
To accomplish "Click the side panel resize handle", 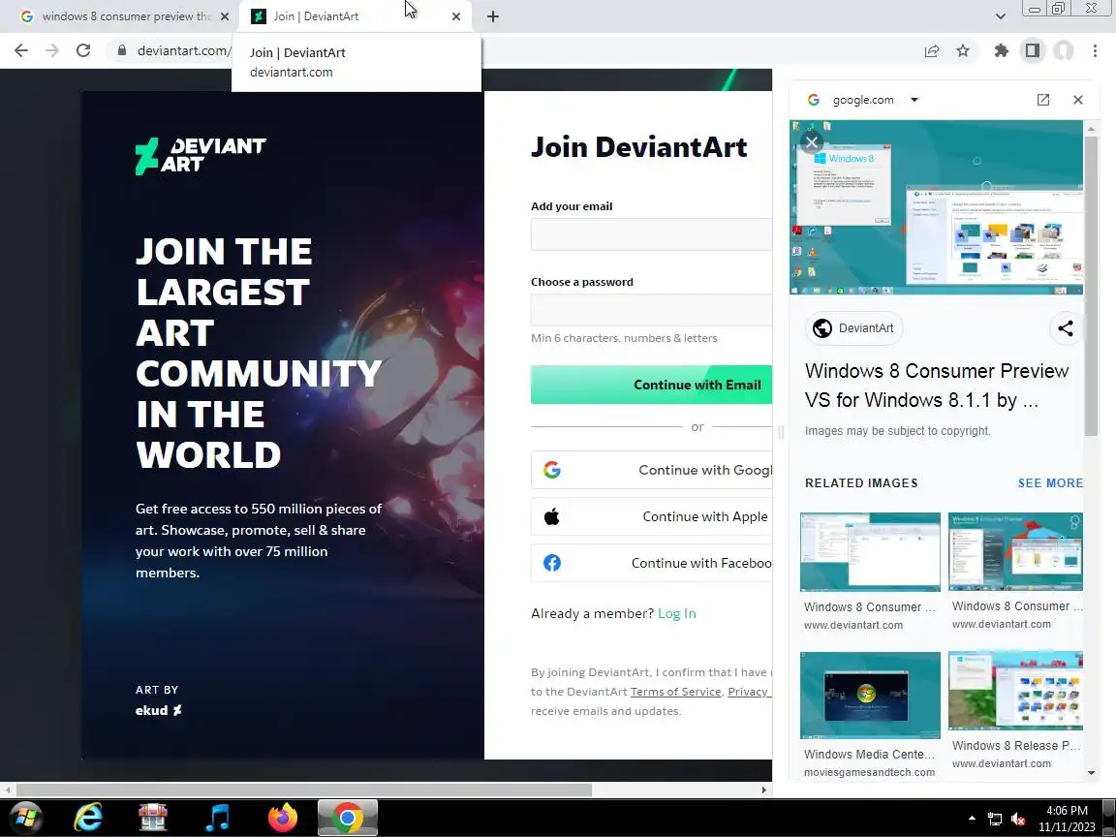I will [781, 432].
